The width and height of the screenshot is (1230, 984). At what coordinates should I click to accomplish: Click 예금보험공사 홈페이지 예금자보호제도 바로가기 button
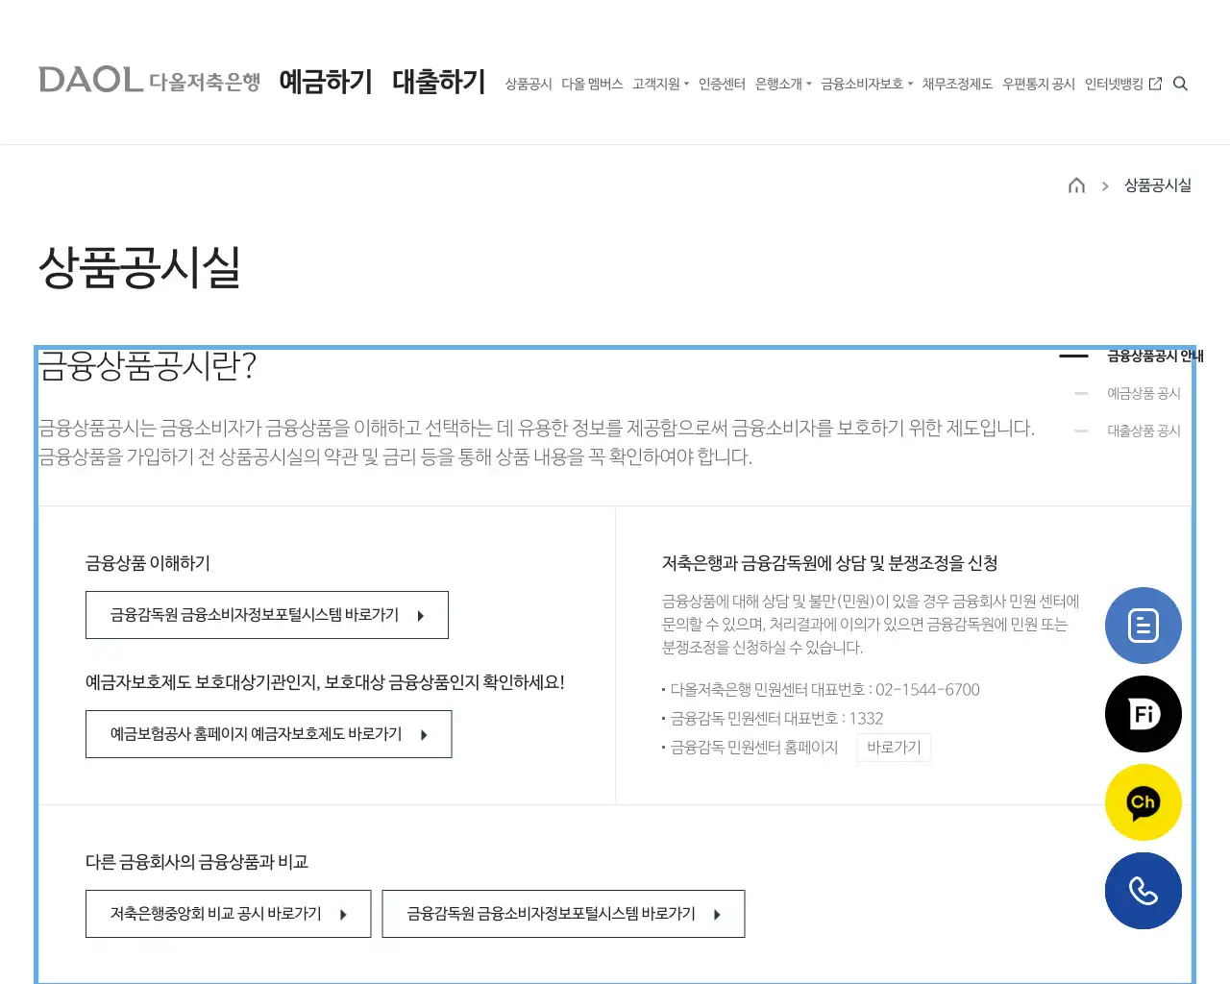(268, 734)
